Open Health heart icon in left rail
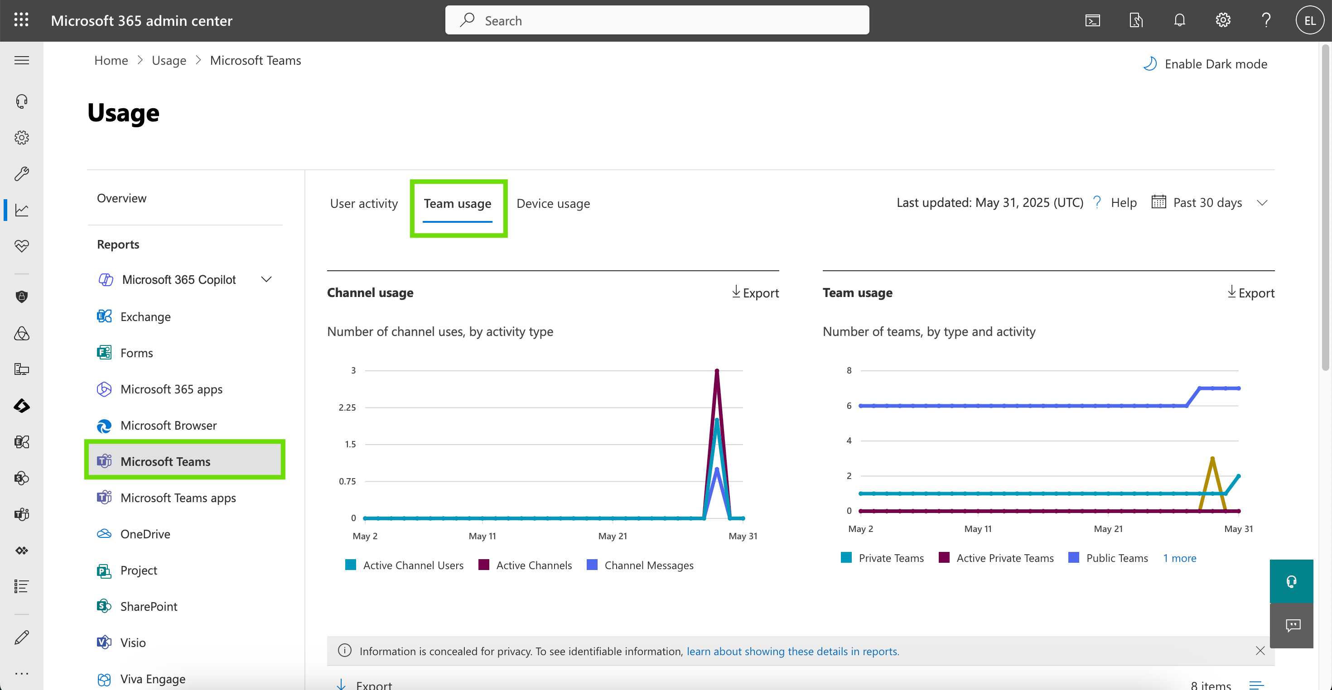 pos(21,246)
